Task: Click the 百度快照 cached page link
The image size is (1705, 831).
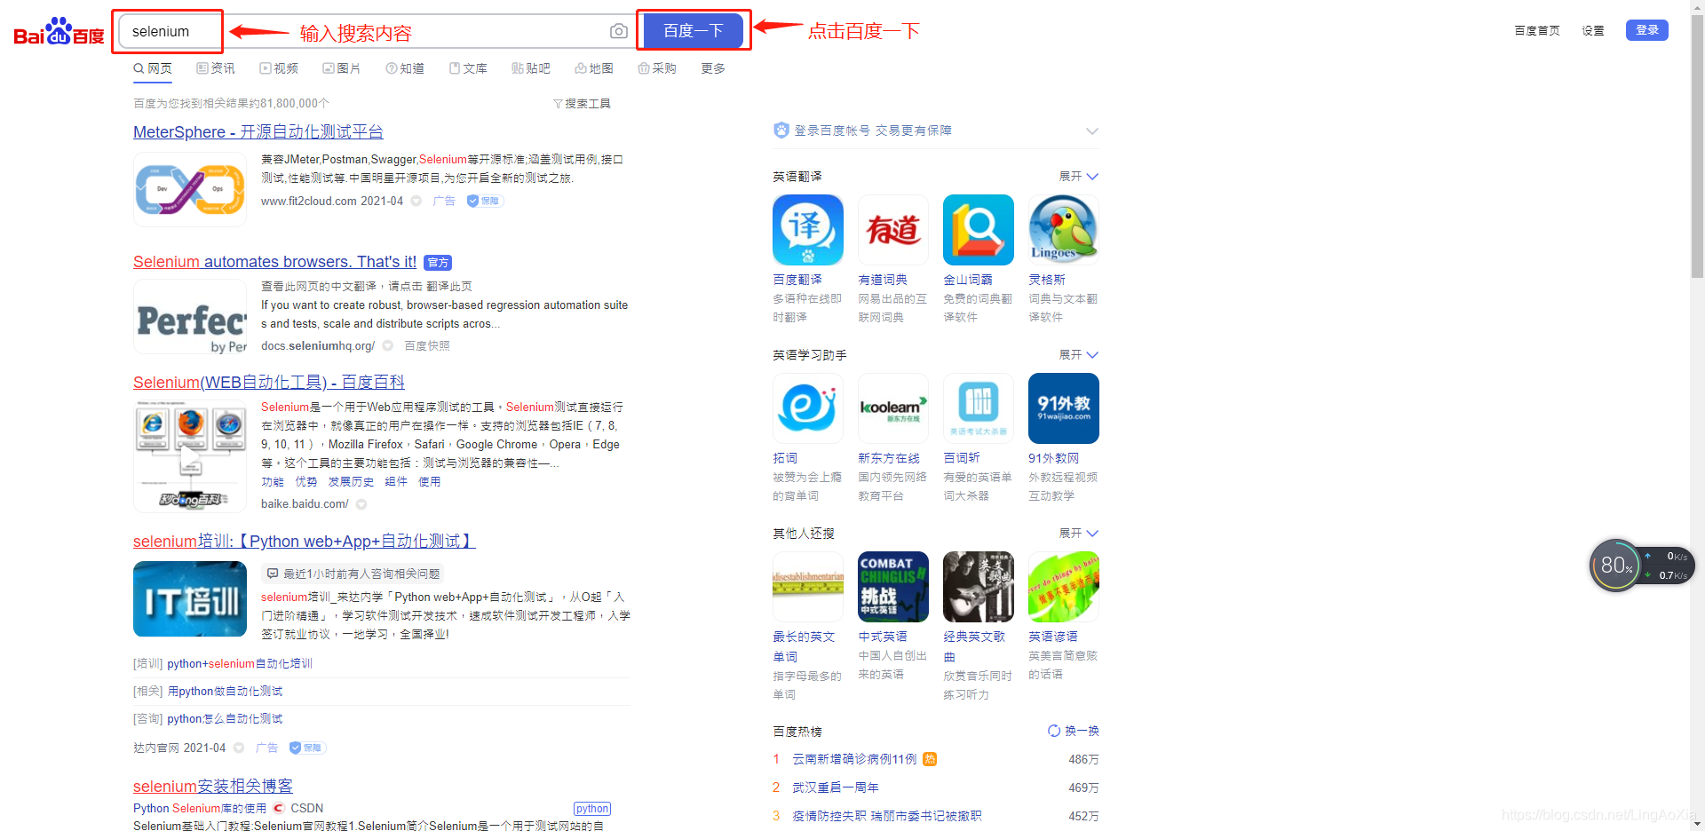Action: tap(427, 346)
